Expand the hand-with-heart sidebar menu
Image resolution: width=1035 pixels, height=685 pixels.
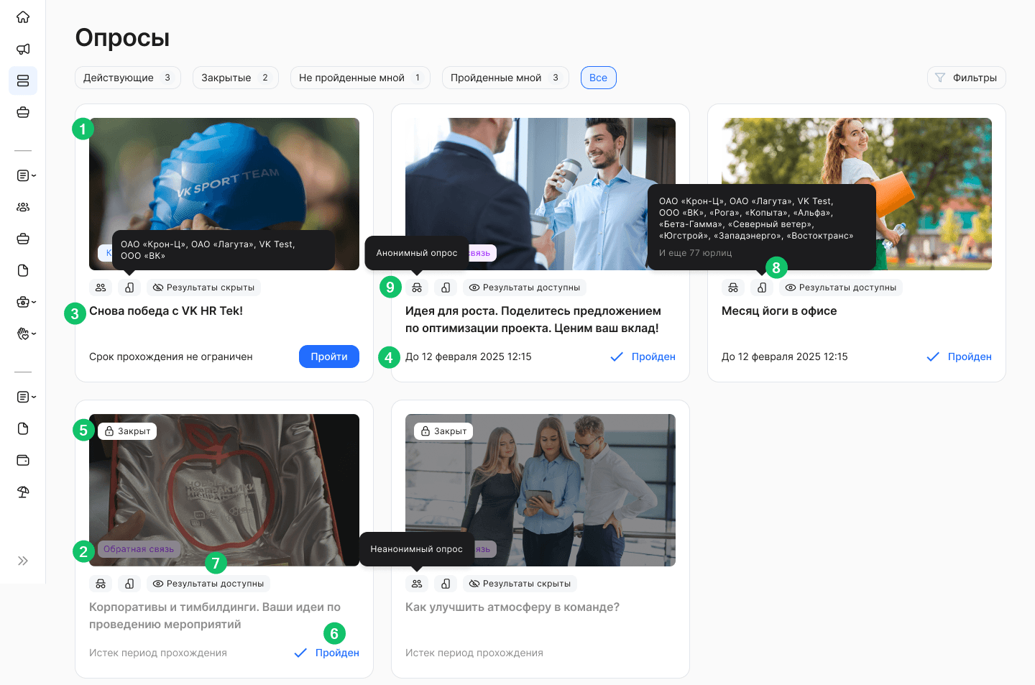(26, 334)
